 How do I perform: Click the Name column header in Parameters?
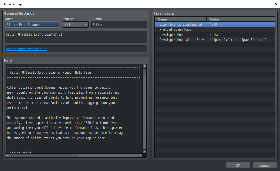(x=181, y=19)
